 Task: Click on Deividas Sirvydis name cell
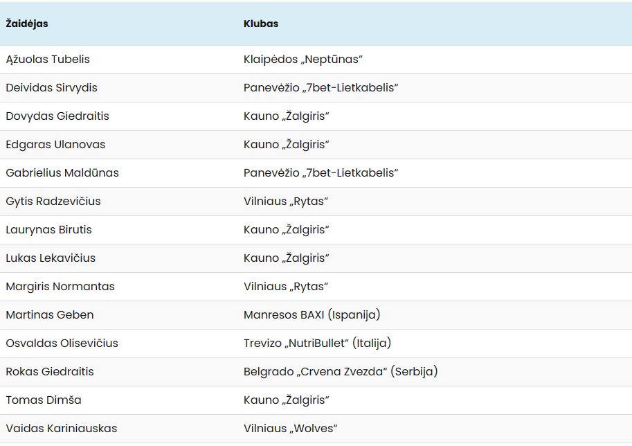[x=51, y=88]
